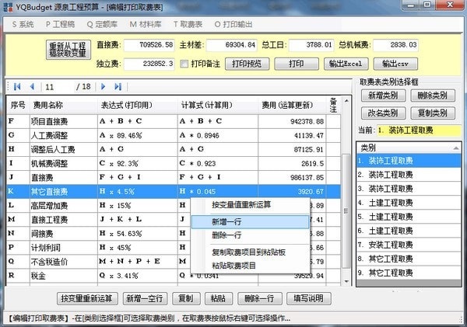
Task: Select category 7. 安装工程取费
Action: [409, 245]
